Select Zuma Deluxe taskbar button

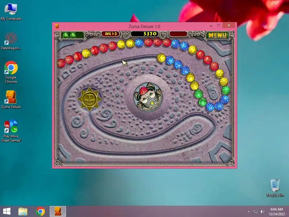(58, 211)
